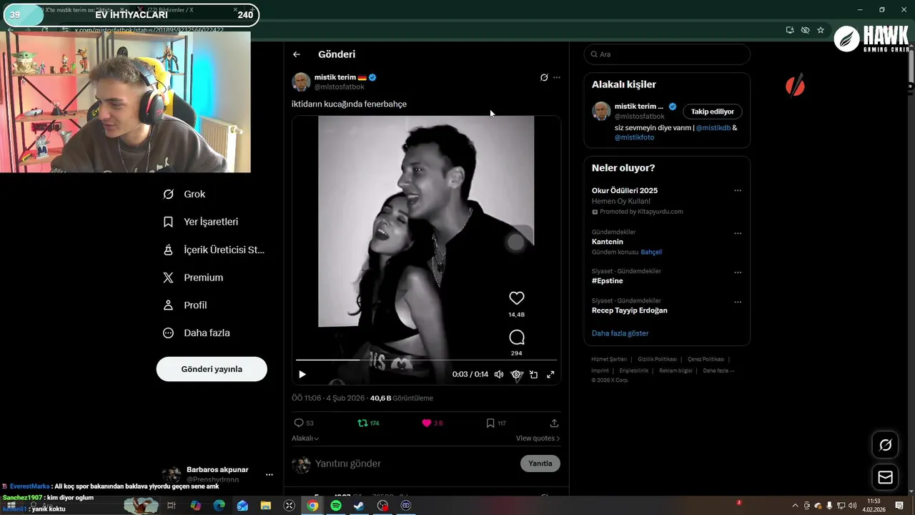
Task: Open more options for Kantenin trend
Action: tap(738, 233)
